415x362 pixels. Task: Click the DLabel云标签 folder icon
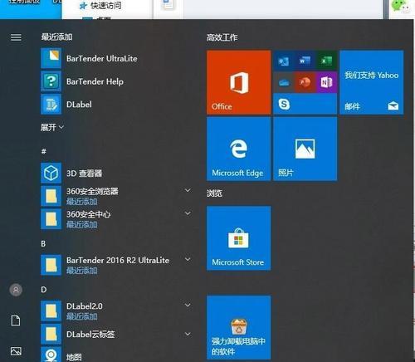(51, 334)
